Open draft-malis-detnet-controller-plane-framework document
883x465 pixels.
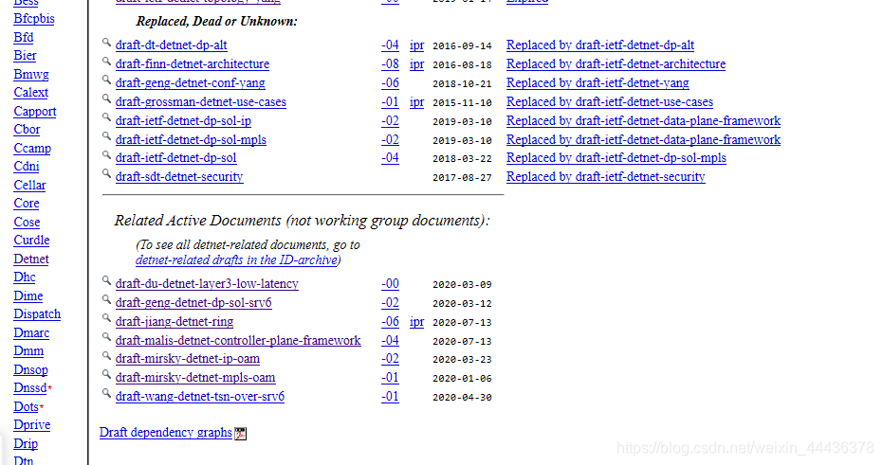238,341
